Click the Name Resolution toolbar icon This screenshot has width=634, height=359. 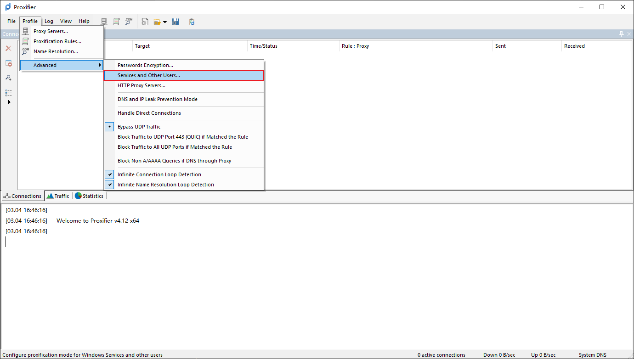(129, 22)
